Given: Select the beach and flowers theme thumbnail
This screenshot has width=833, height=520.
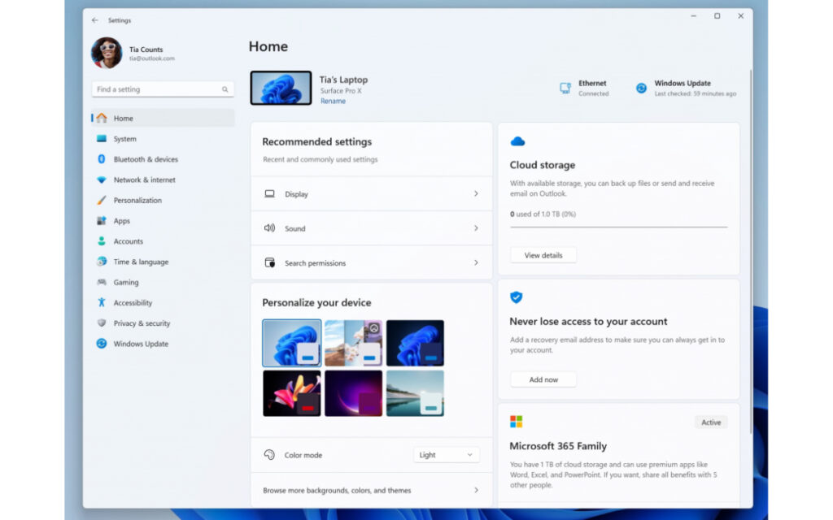Looking at the screenshot, I should pyautogui.click(x=353, y=343).
